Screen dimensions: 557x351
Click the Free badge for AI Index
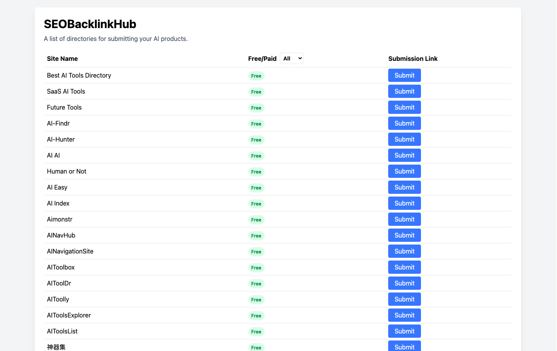point(256,204)
